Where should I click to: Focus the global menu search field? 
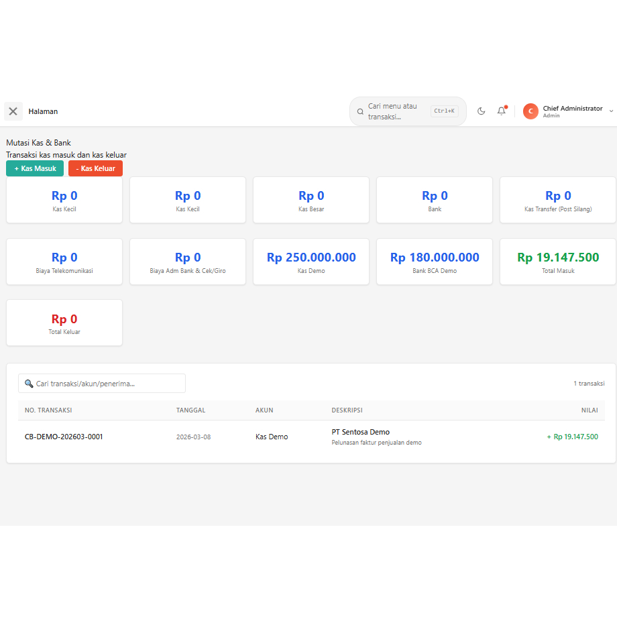point(408,111)
